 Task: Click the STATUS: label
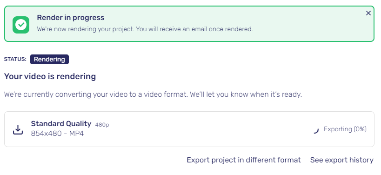tap(15, 59)
